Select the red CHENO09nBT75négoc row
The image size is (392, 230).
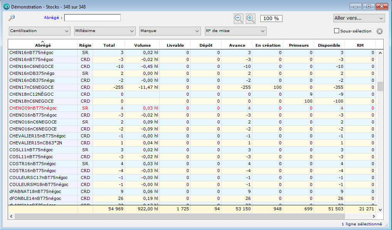point(33,108)
